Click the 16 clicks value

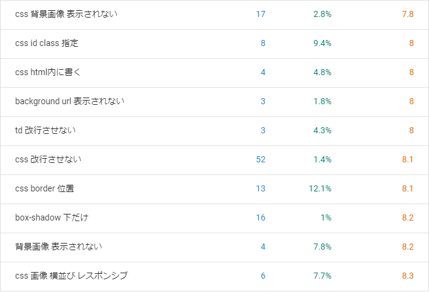coord(261,217)
